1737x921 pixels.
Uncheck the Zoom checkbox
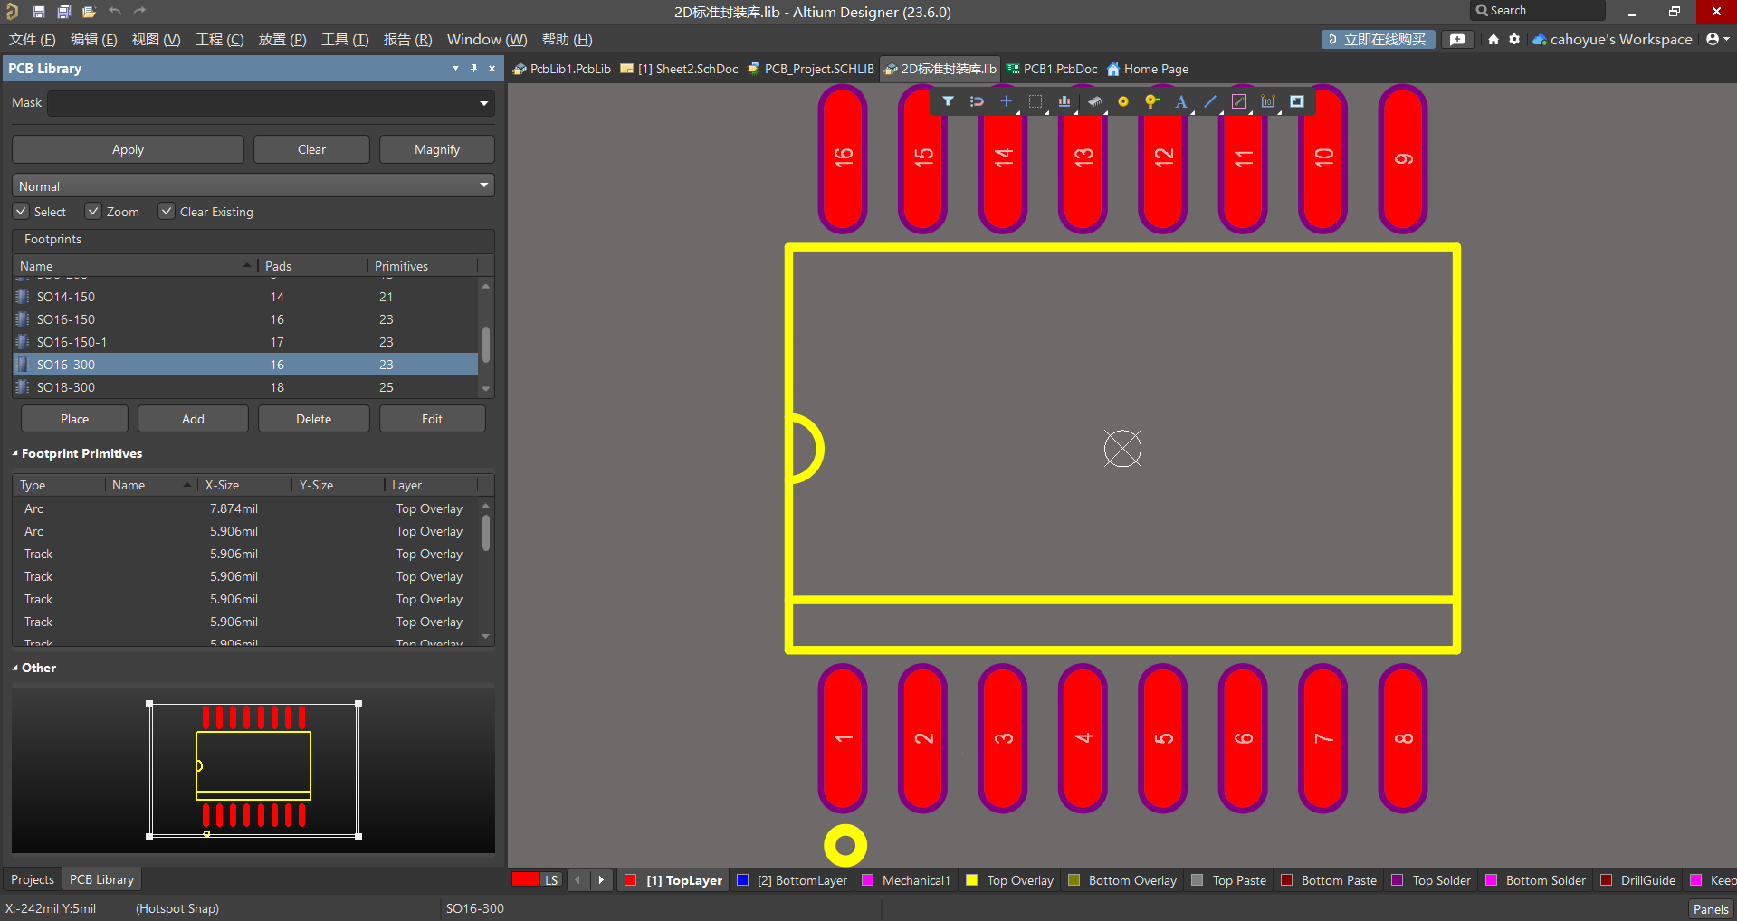pyautogui.click(x=93, y=211)
